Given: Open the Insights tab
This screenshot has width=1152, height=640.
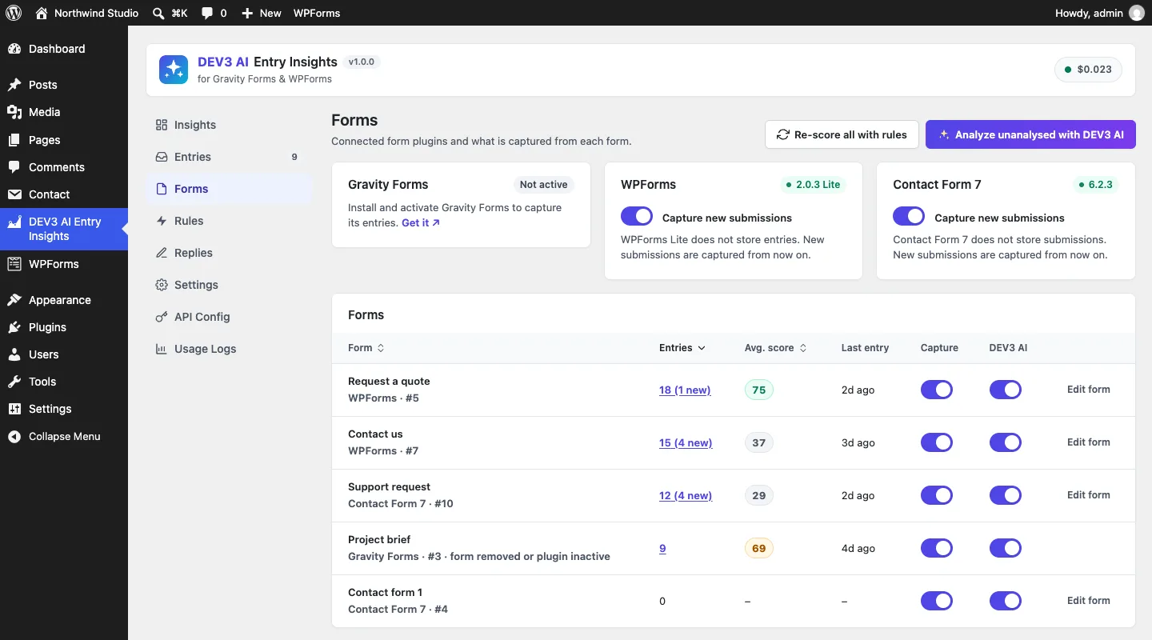Looking at the screenshot, I should [230, 125].
